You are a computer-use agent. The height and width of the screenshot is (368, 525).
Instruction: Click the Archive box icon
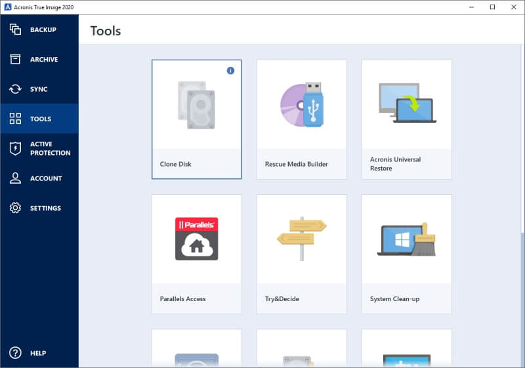pyautogui.click(x=15, y=59)
